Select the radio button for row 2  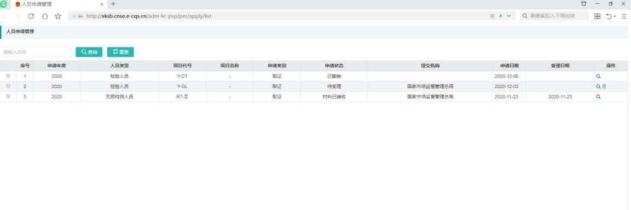point(8,86)
